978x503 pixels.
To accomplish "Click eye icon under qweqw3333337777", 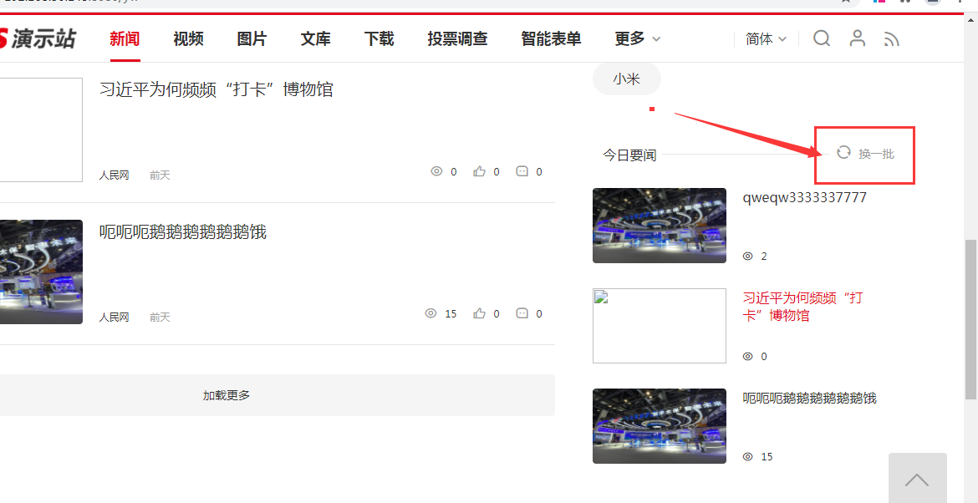I will pos(748,257).
